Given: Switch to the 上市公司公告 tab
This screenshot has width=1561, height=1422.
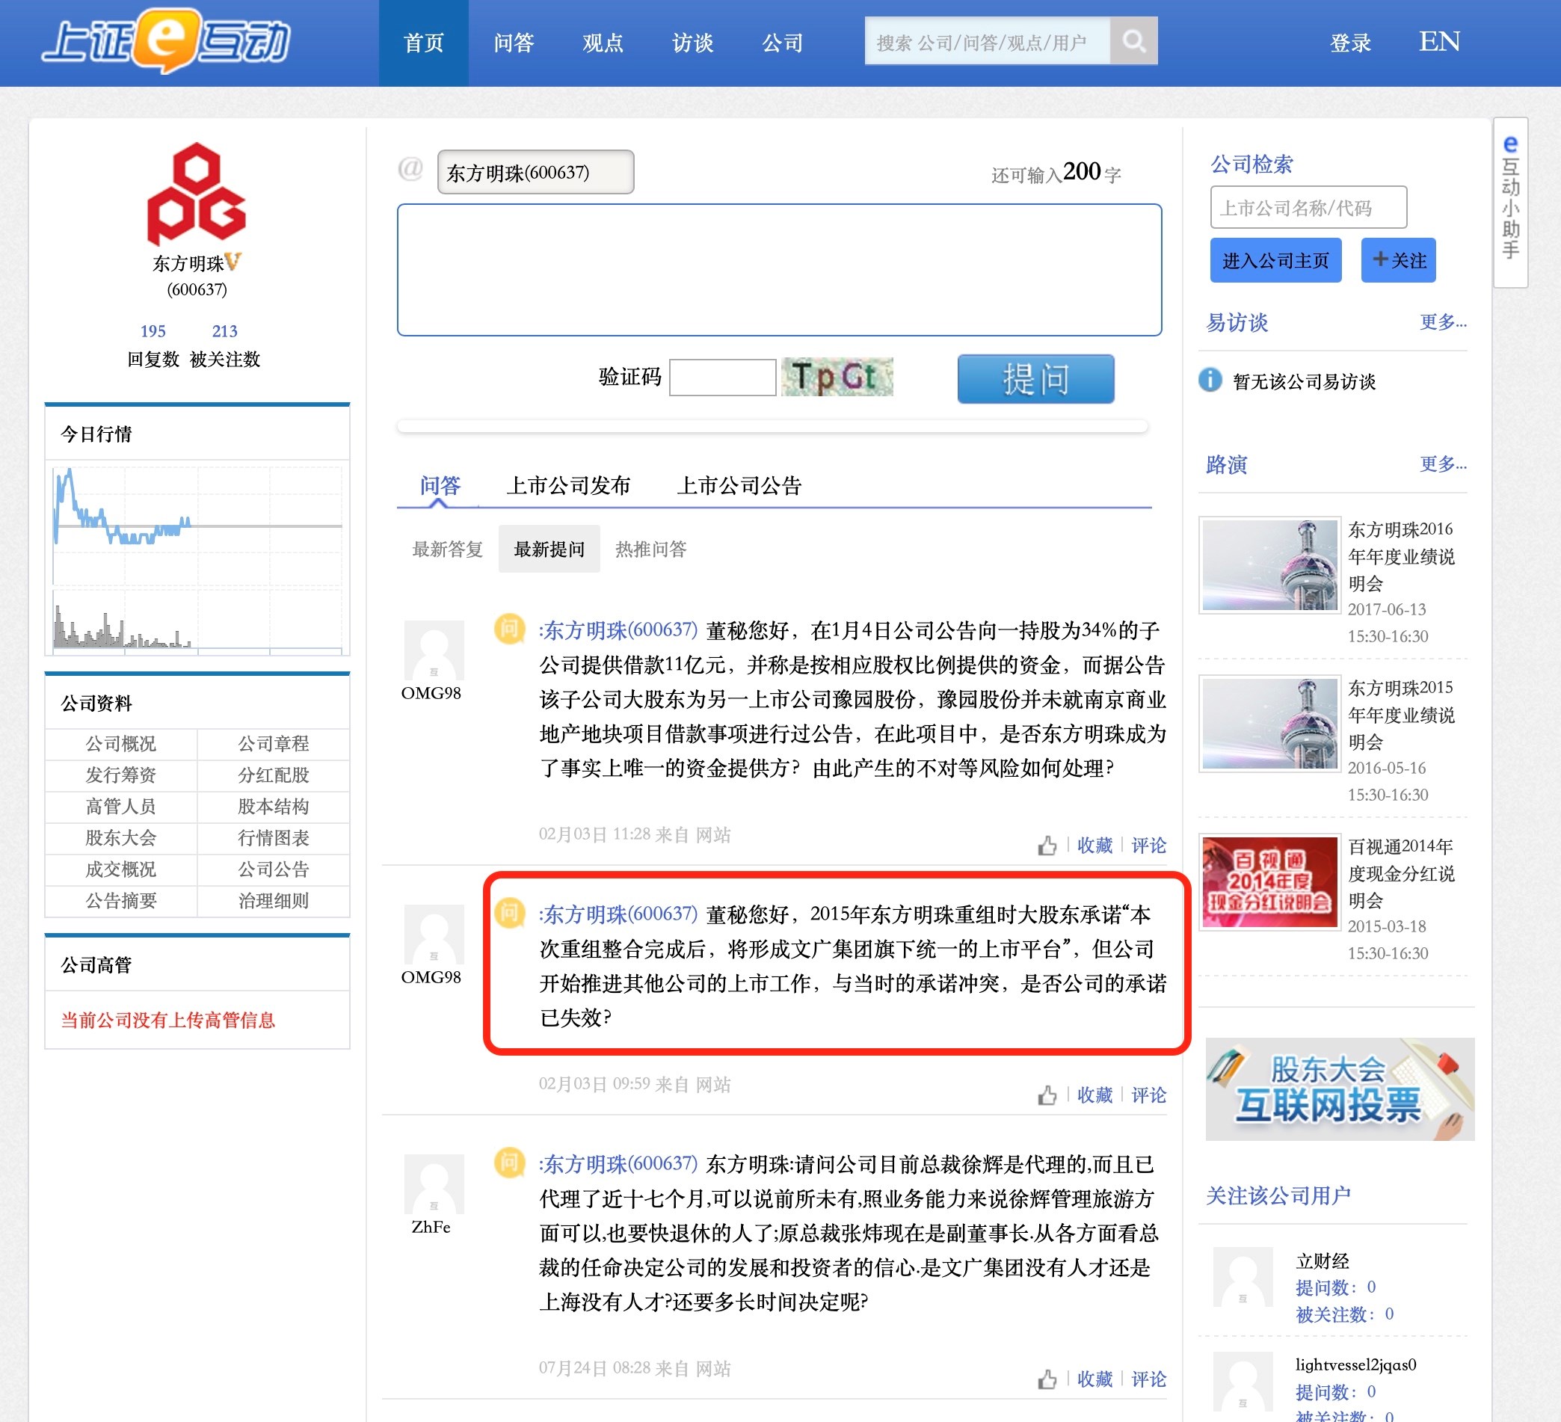Looking at the screenshot, I should (x=739, y=486).
